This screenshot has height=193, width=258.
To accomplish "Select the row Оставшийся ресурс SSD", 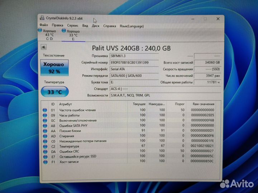I will click(x=128, y=156).
